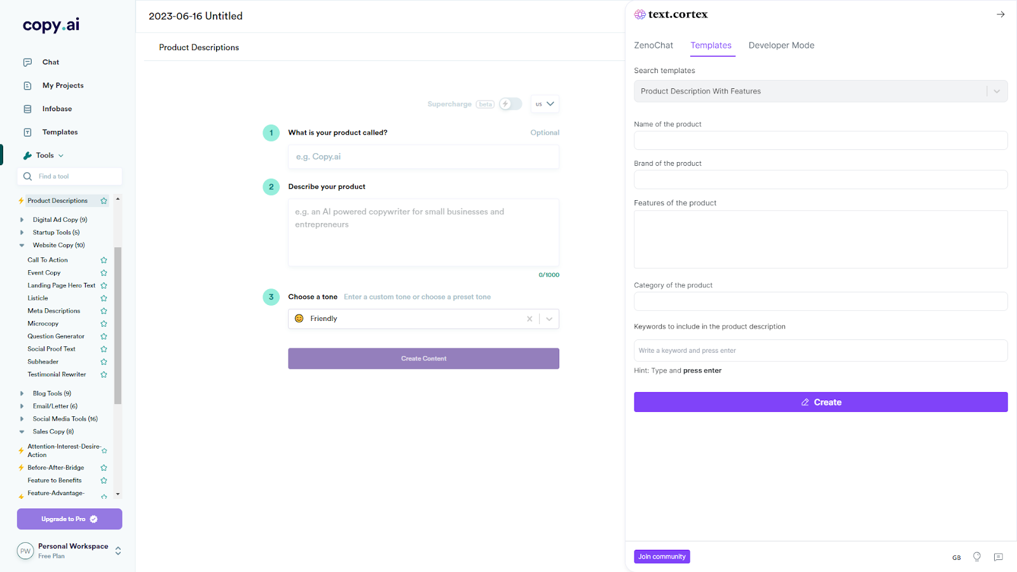
Task: Open the Product Description With Features dropdown
Action: point(821,92)
